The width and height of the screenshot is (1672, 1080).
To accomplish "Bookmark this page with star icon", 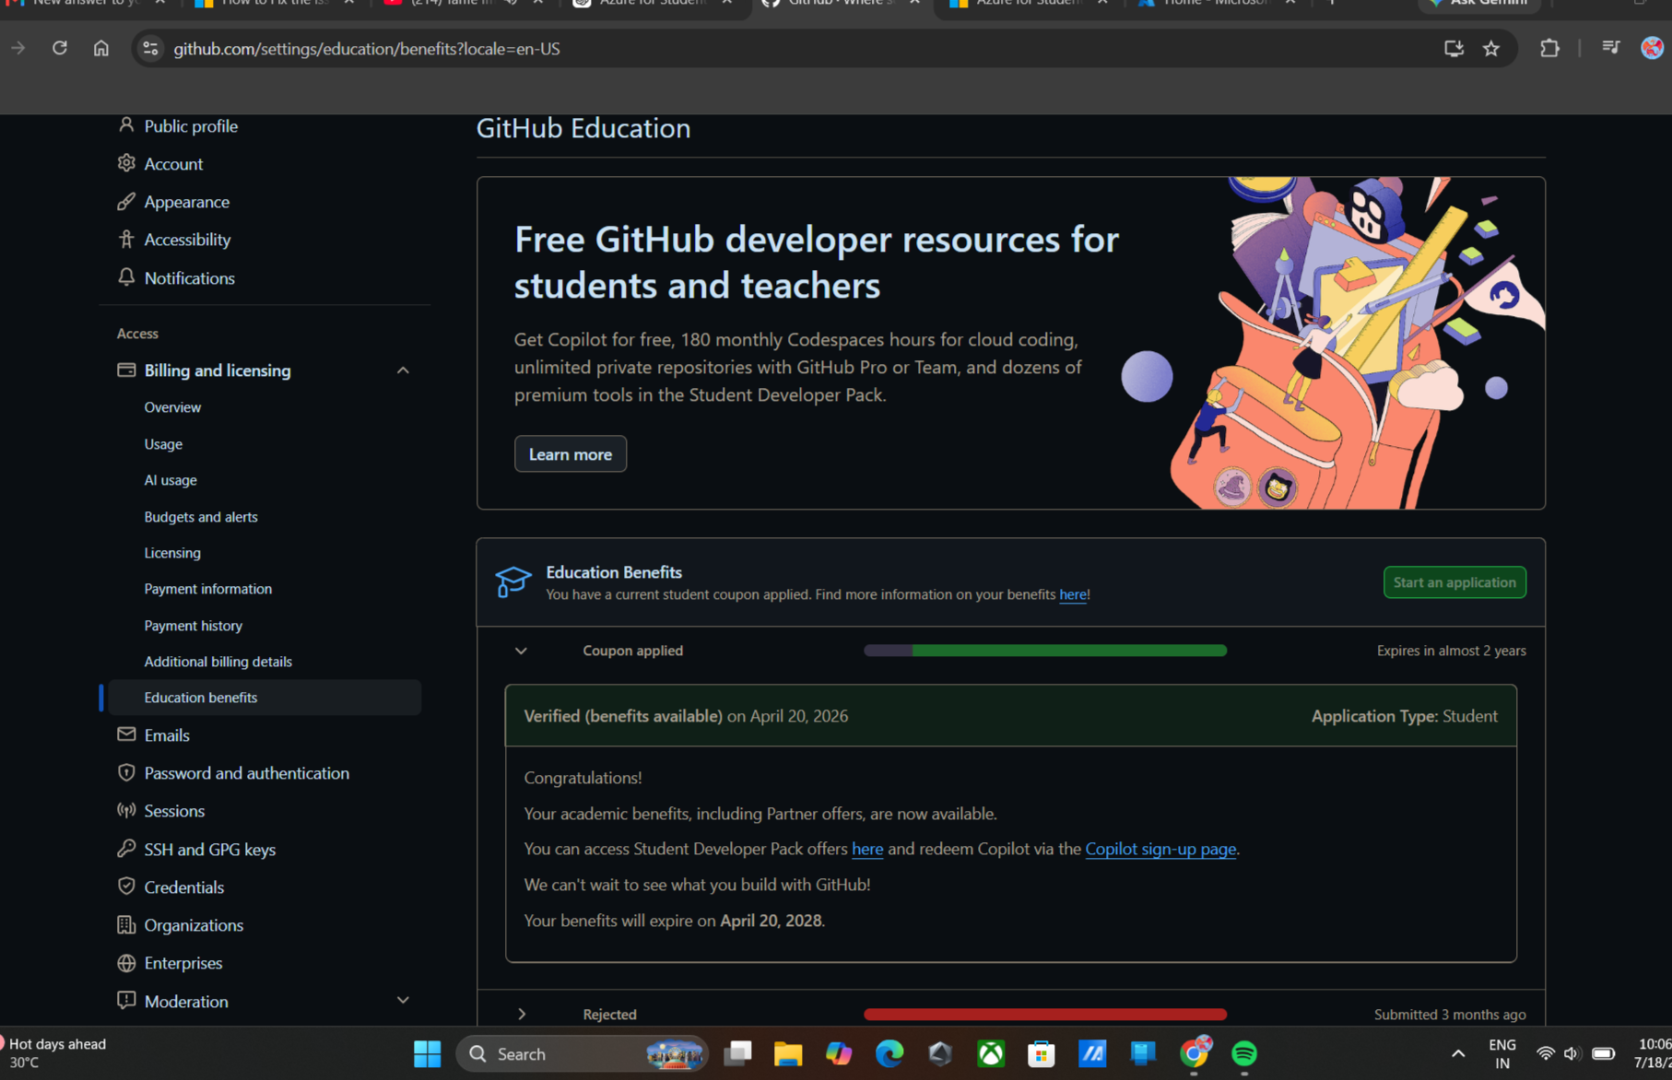I will 1491,49.
